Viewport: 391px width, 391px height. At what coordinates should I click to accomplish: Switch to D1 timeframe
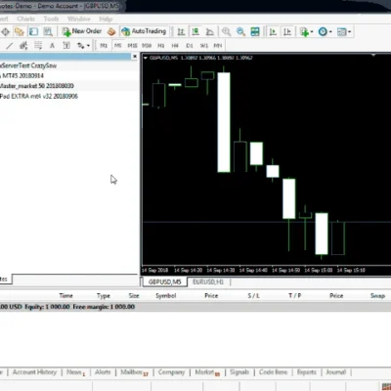[190, 46]
